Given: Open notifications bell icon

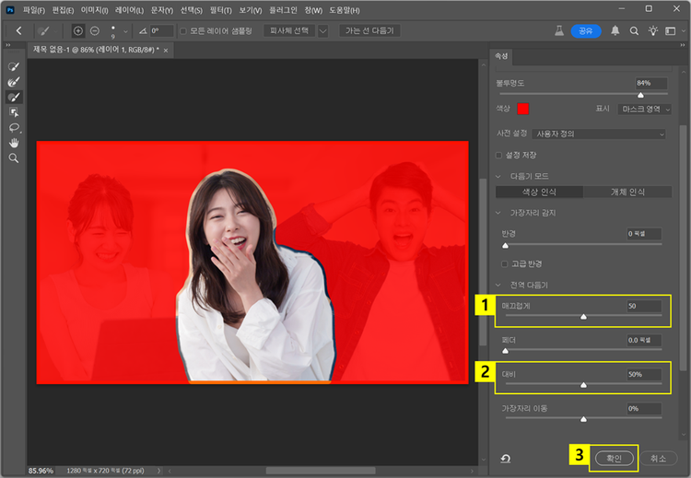Looking at the screenshot, I should point(615,30).
